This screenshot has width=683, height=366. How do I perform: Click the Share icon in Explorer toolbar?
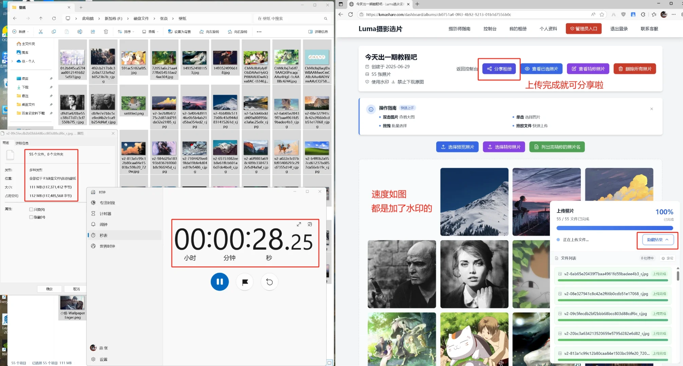pos(93,32)
